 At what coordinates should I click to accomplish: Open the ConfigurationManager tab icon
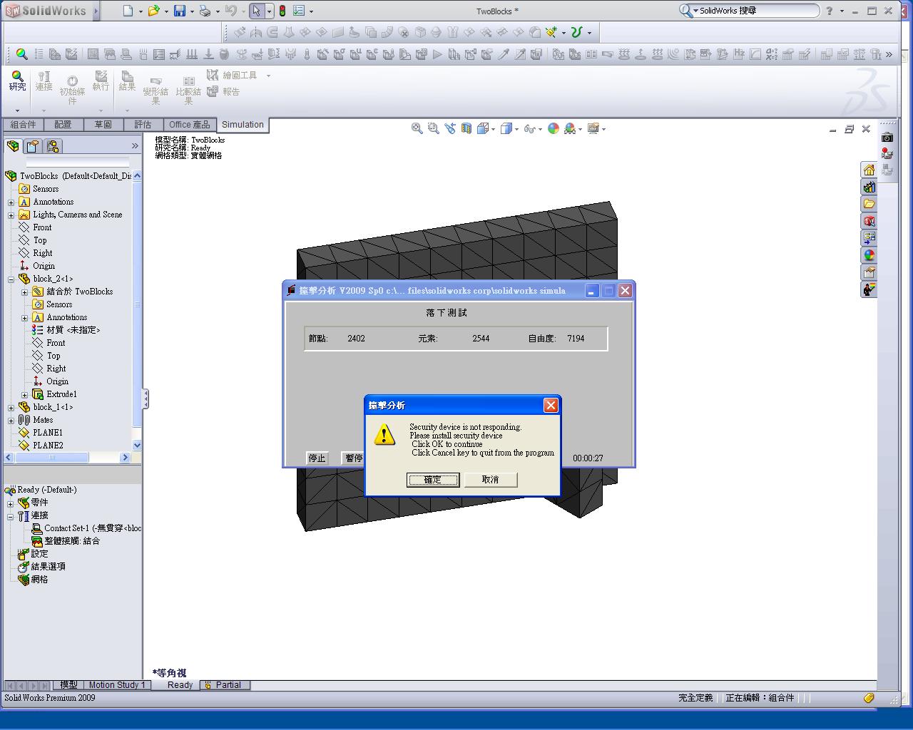click(x=53, y=146)
